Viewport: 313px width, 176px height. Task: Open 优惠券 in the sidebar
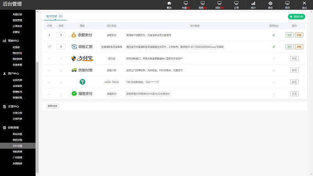coord(16,47)
